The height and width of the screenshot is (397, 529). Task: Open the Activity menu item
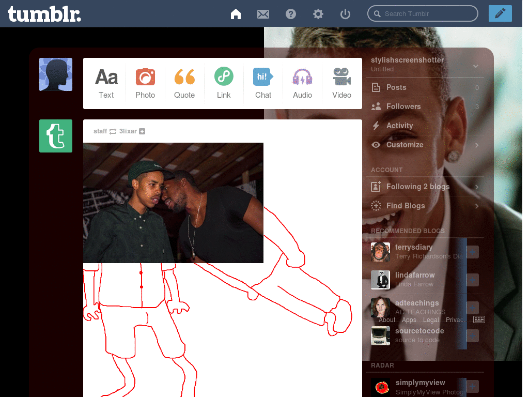[x=425, y=126]
